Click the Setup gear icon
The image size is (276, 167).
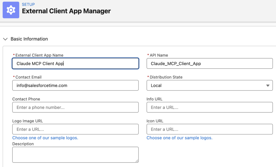click(11, 10)
